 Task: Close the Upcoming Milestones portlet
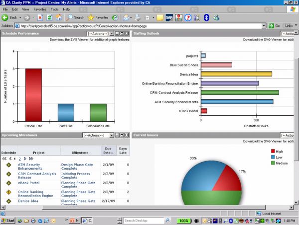coord(126,135)
